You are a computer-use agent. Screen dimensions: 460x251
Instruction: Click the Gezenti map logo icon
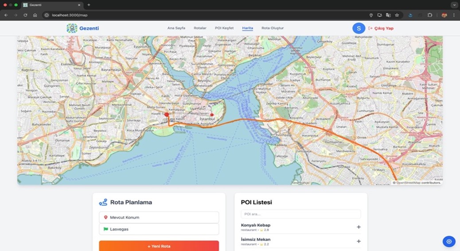[72, 28]
